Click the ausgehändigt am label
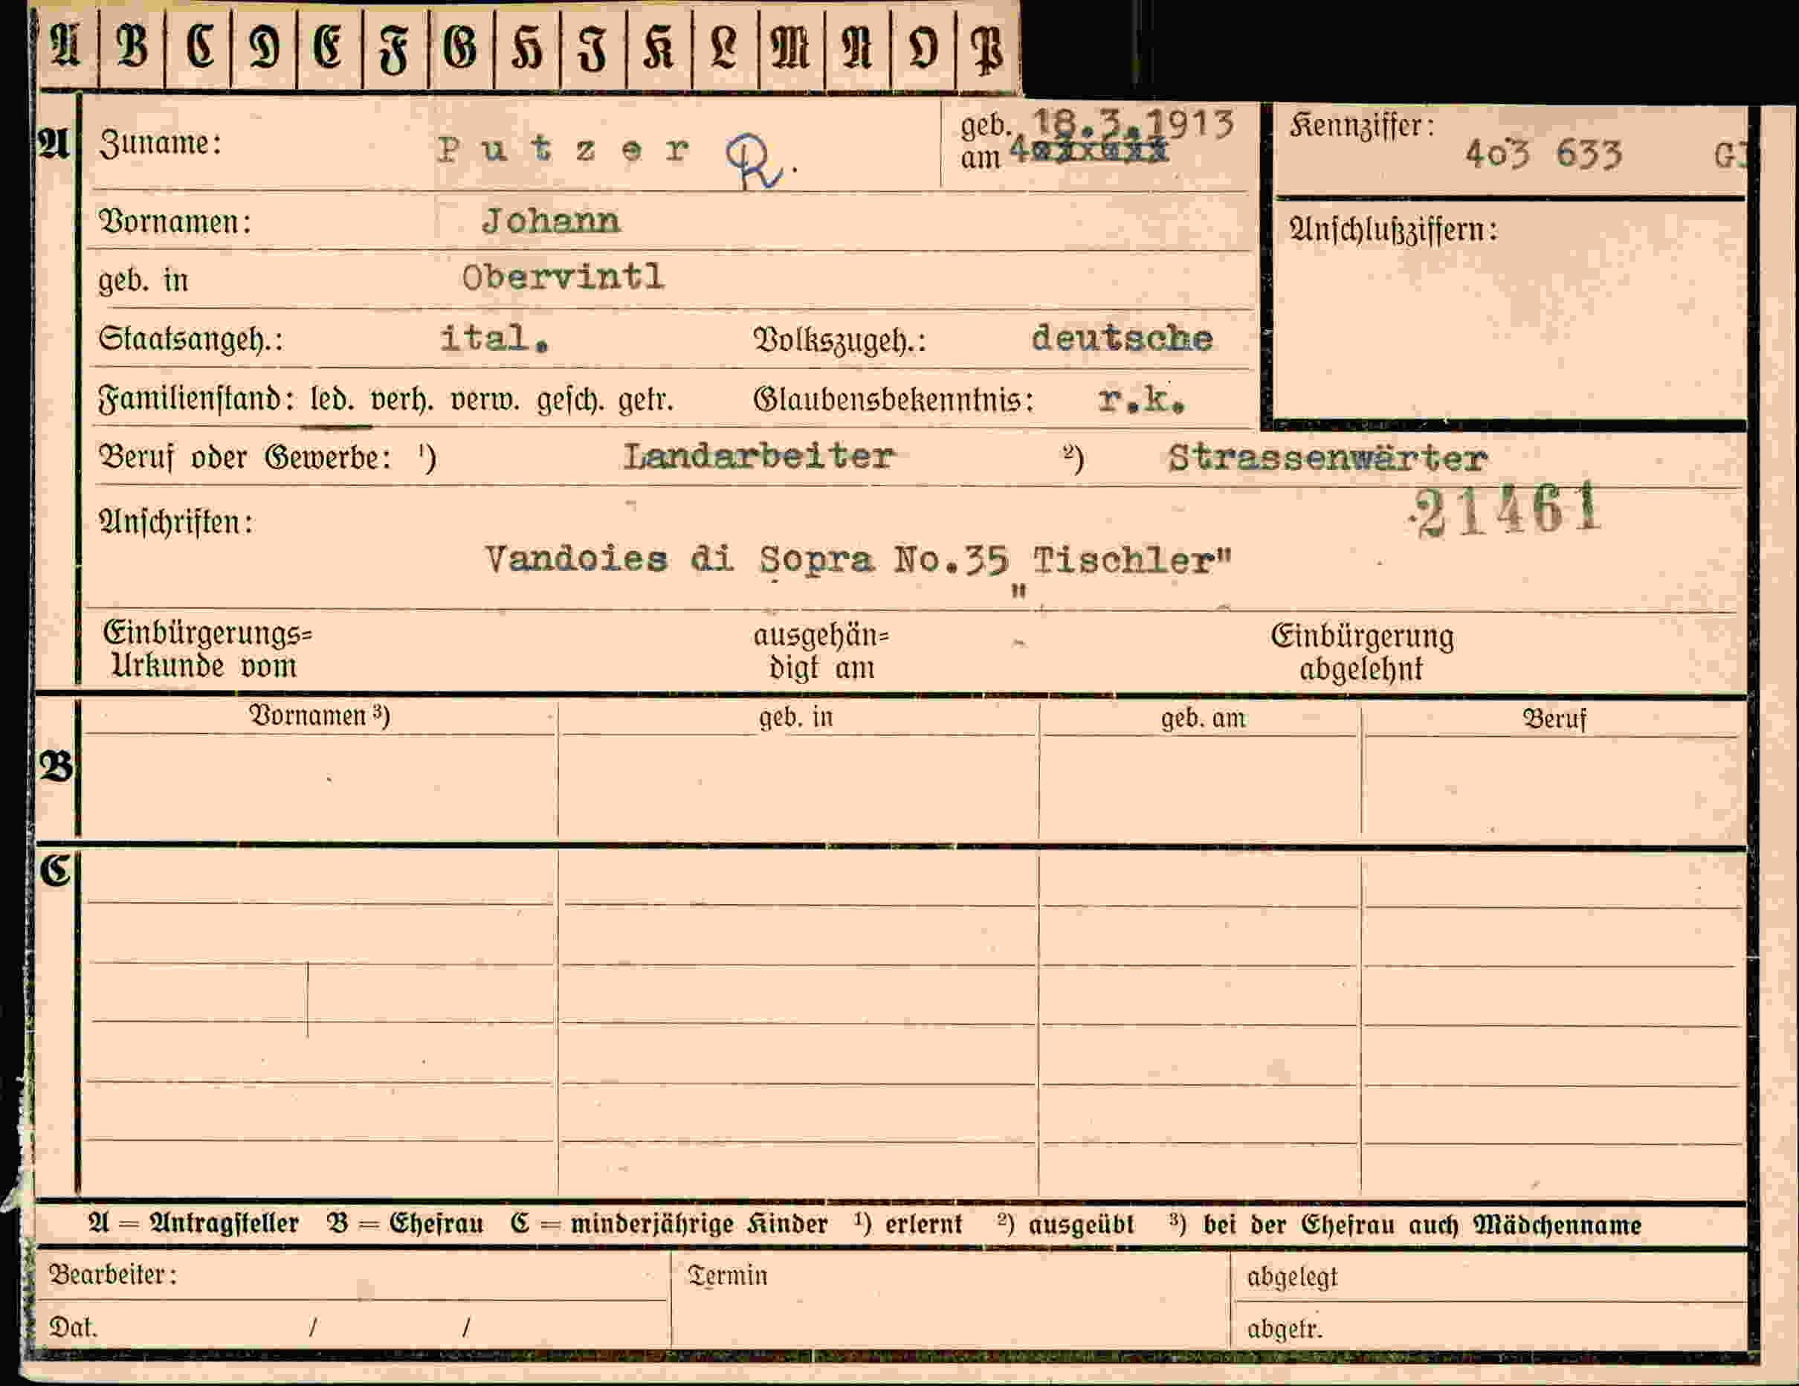This screenshot has width=1799, height=1386. 821,651
